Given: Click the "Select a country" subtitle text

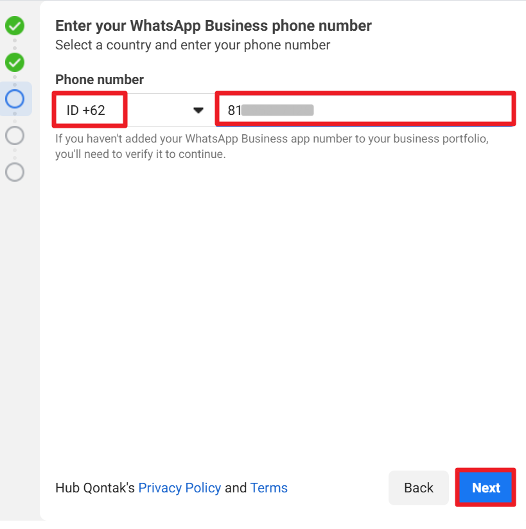Looking at the screenshot, I should pos(193,46).
